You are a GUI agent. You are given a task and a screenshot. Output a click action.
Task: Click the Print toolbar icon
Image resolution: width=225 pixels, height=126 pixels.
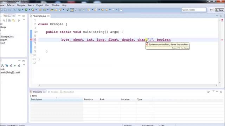pyautogui.click(x=9, y=10)
